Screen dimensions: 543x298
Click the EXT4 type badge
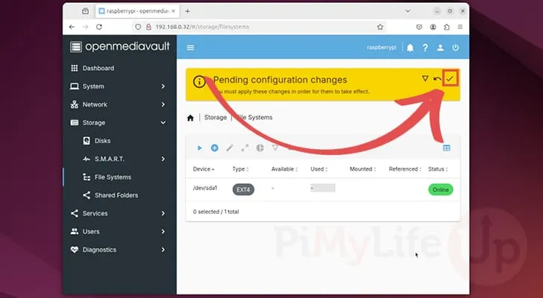[x=243, y=190]
